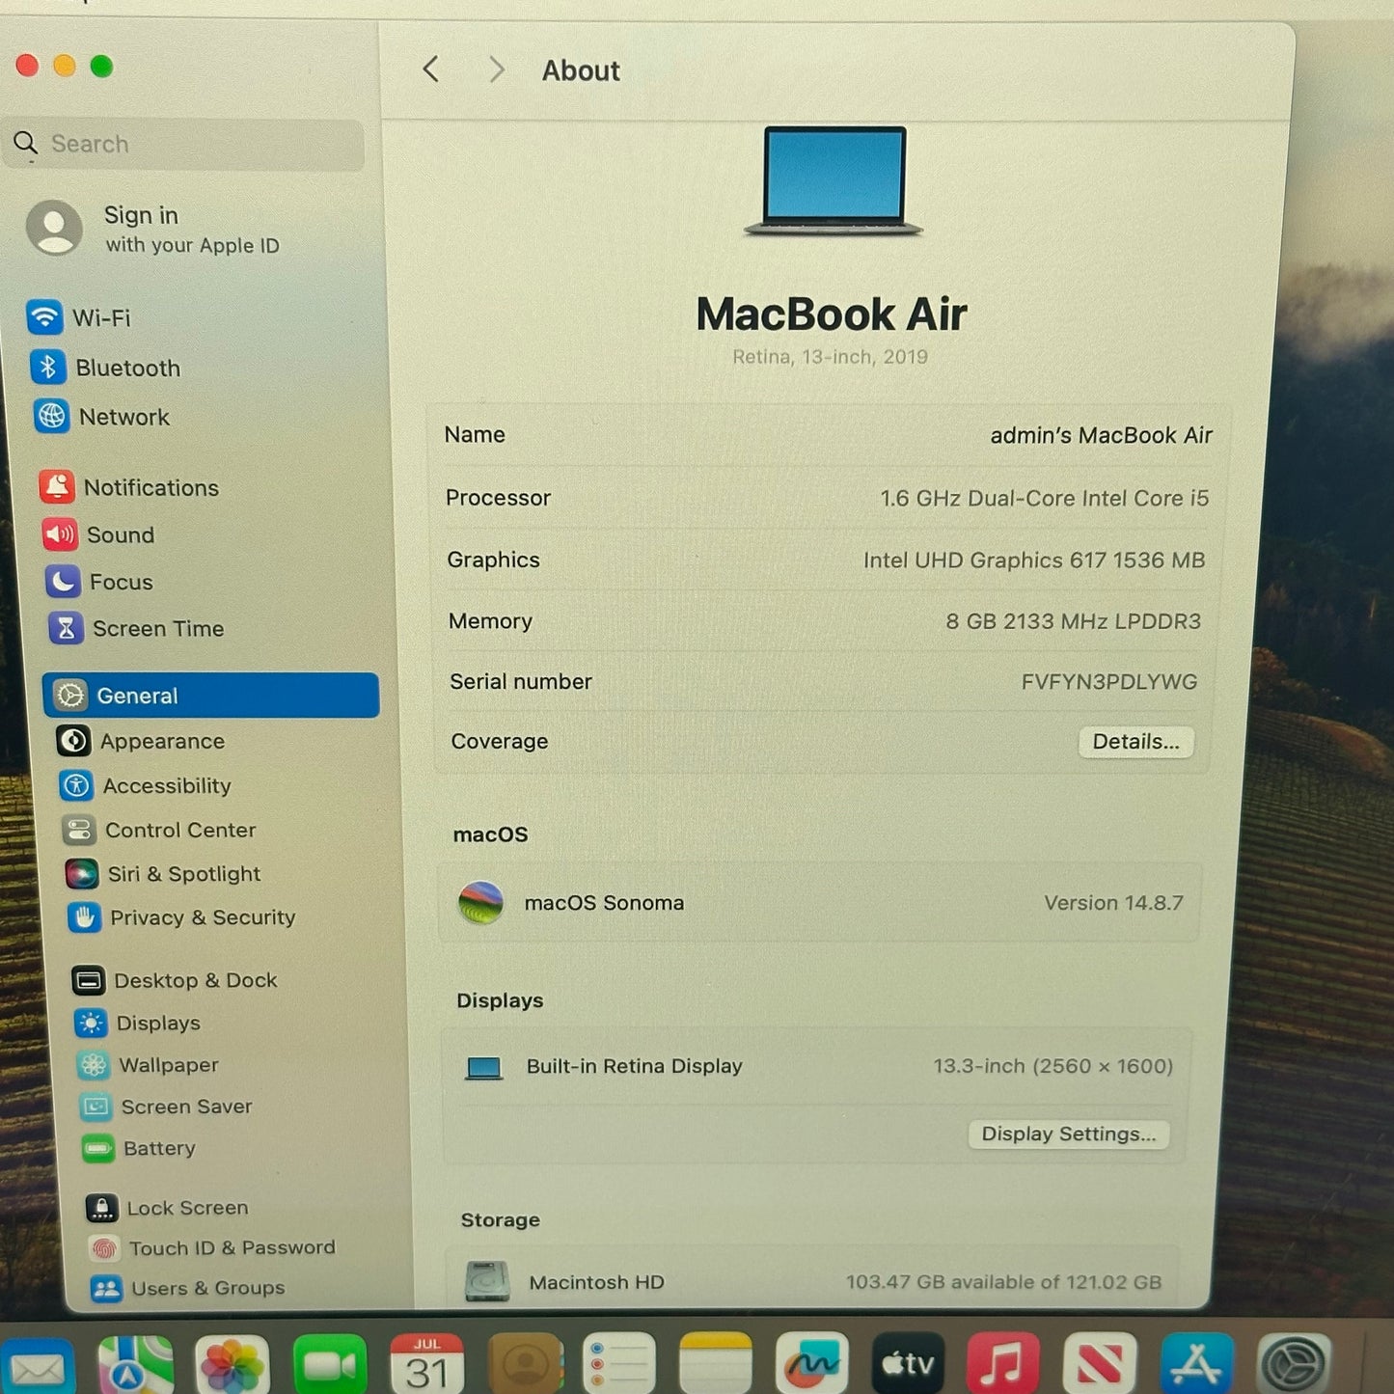Click the Apple ID avatar picture
This screenshot has height=1394, width=1394.
54,228
